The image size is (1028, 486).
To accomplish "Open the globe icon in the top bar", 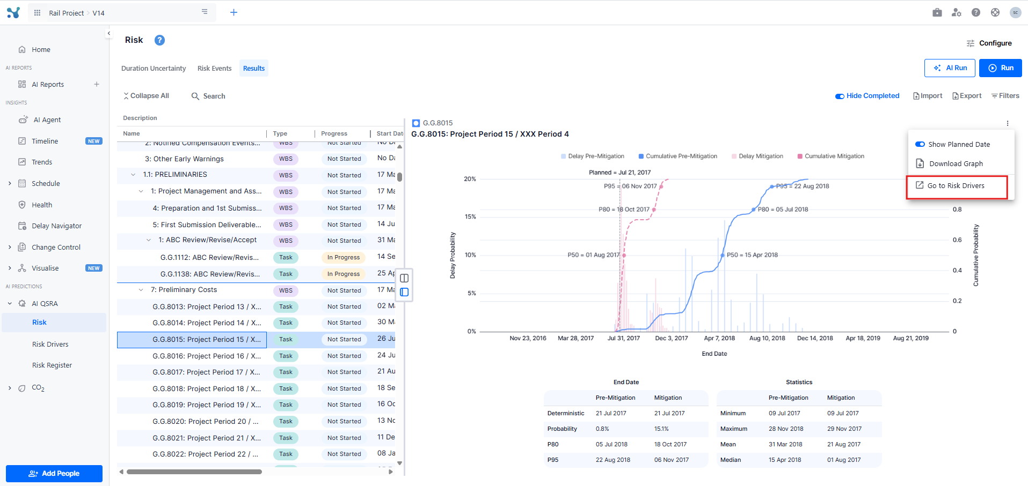I will pyautogui.click(x=995, y=12).
